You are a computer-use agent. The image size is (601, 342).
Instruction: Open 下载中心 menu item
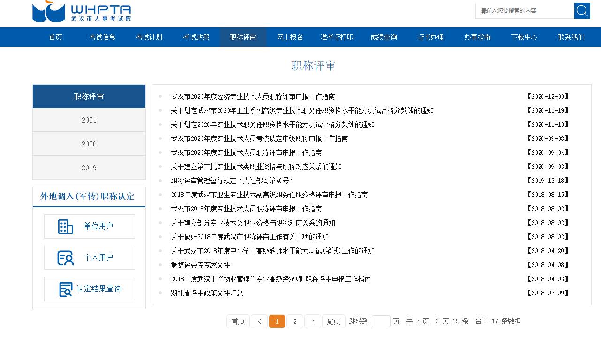pos(525,37)
